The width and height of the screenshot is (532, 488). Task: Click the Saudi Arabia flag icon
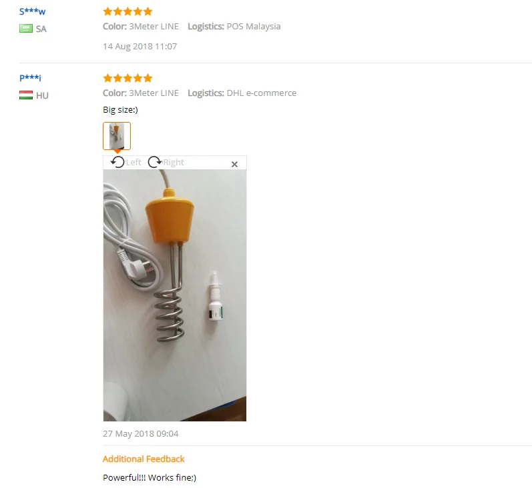(x=26, y=29)
